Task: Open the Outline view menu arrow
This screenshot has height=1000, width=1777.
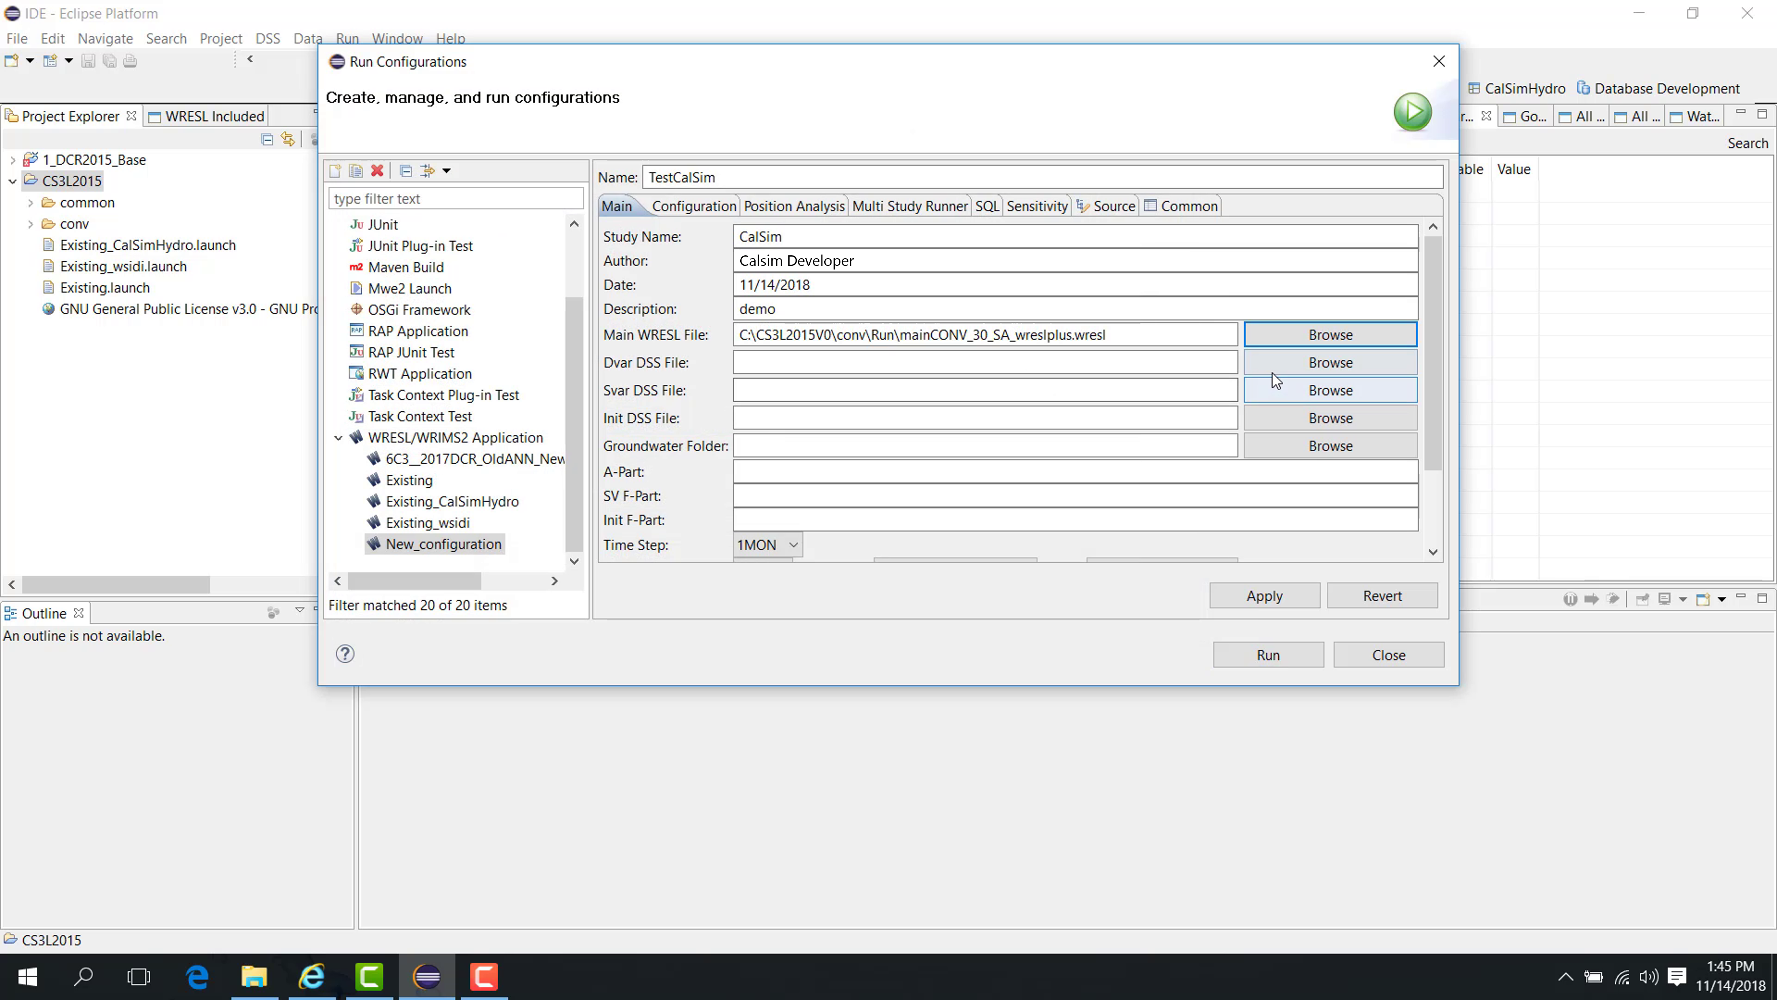Action: pos(299,610)
